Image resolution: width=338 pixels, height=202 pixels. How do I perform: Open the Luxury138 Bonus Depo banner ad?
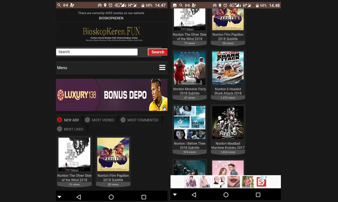[112, 95]
